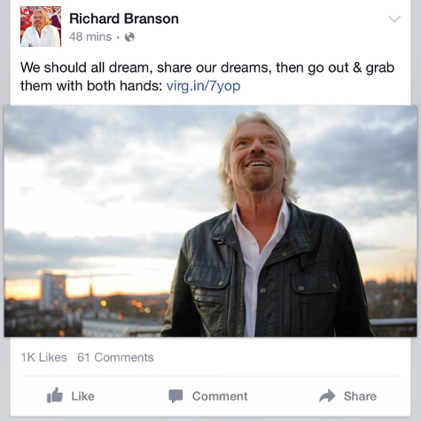The image size is (421, 421).
Task: Open post options chevron menu
Action: [x=394, y=19]
